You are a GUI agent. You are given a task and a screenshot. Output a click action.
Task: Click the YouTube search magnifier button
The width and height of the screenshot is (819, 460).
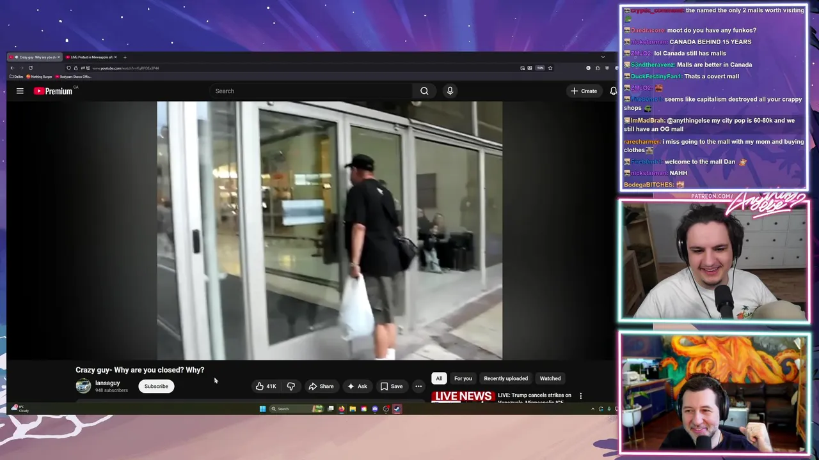point(424,91)
